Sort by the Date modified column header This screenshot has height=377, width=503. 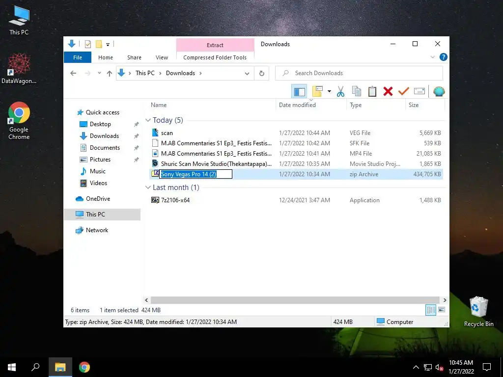pos(311,105)
